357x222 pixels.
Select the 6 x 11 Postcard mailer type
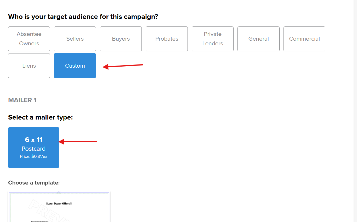[33, 147]
